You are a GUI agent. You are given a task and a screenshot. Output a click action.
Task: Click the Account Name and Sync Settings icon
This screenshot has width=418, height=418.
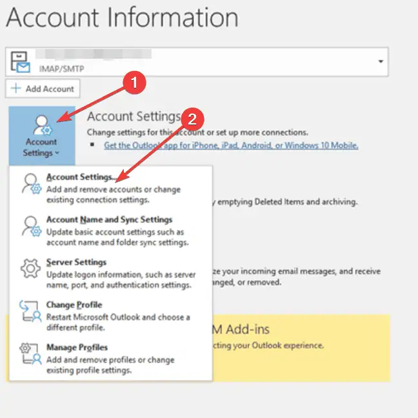32,226
